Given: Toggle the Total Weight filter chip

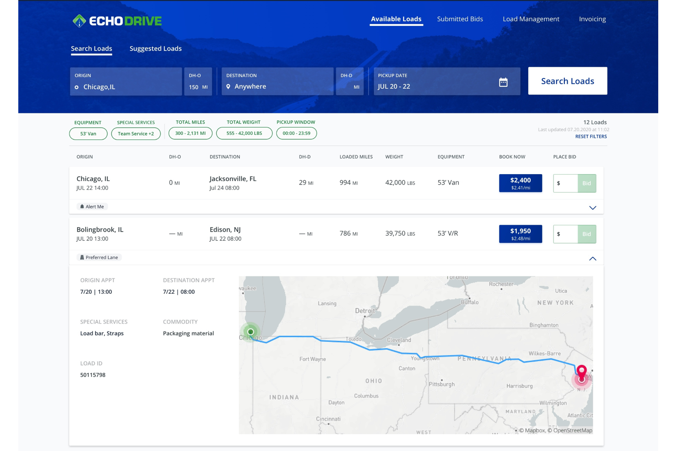Looking at the screenshot, I should coord(244,133).
